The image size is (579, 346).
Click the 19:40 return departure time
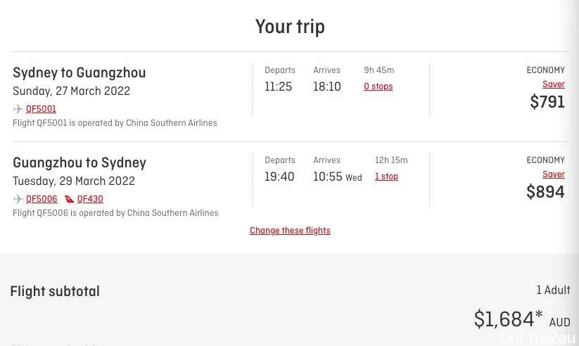(279, 177)
